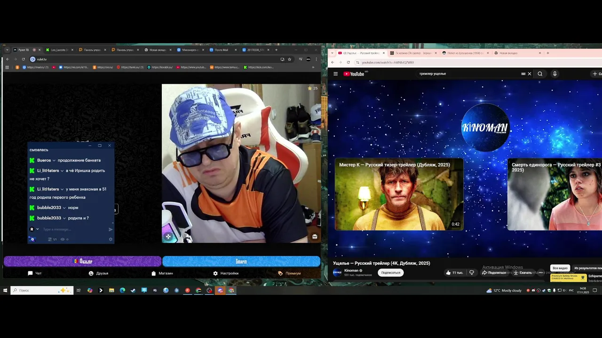Expand bubble2033 dropdown beside 'родила и ?'
The height and width of the screenshot is (338, 602).
click(64, 218)
